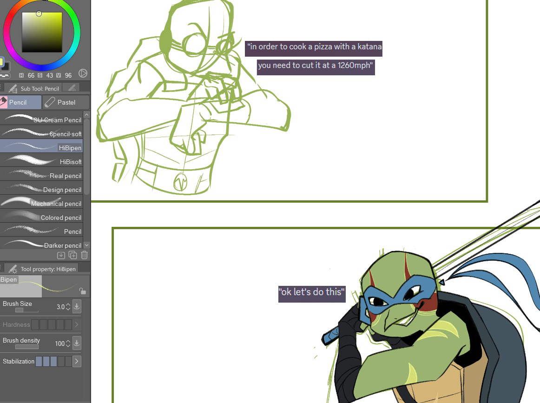
Task: Click the "ok let's do this" text box
Action: pos(312,294)
